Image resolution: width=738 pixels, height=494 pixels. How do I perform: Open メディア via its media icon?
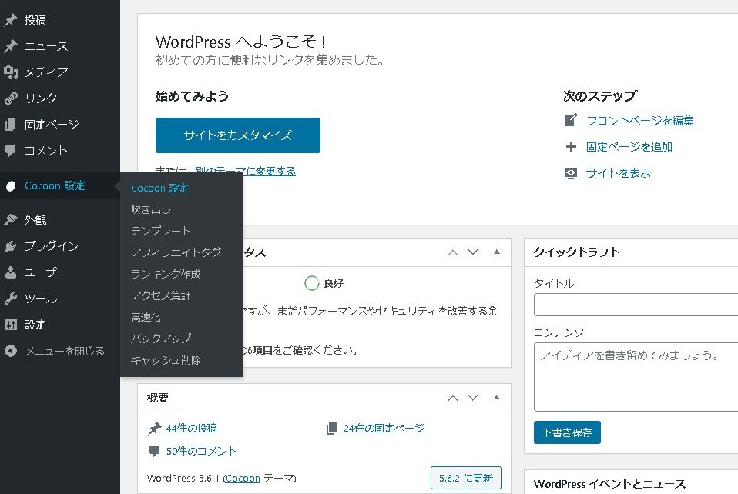click(x=11, y=72)
